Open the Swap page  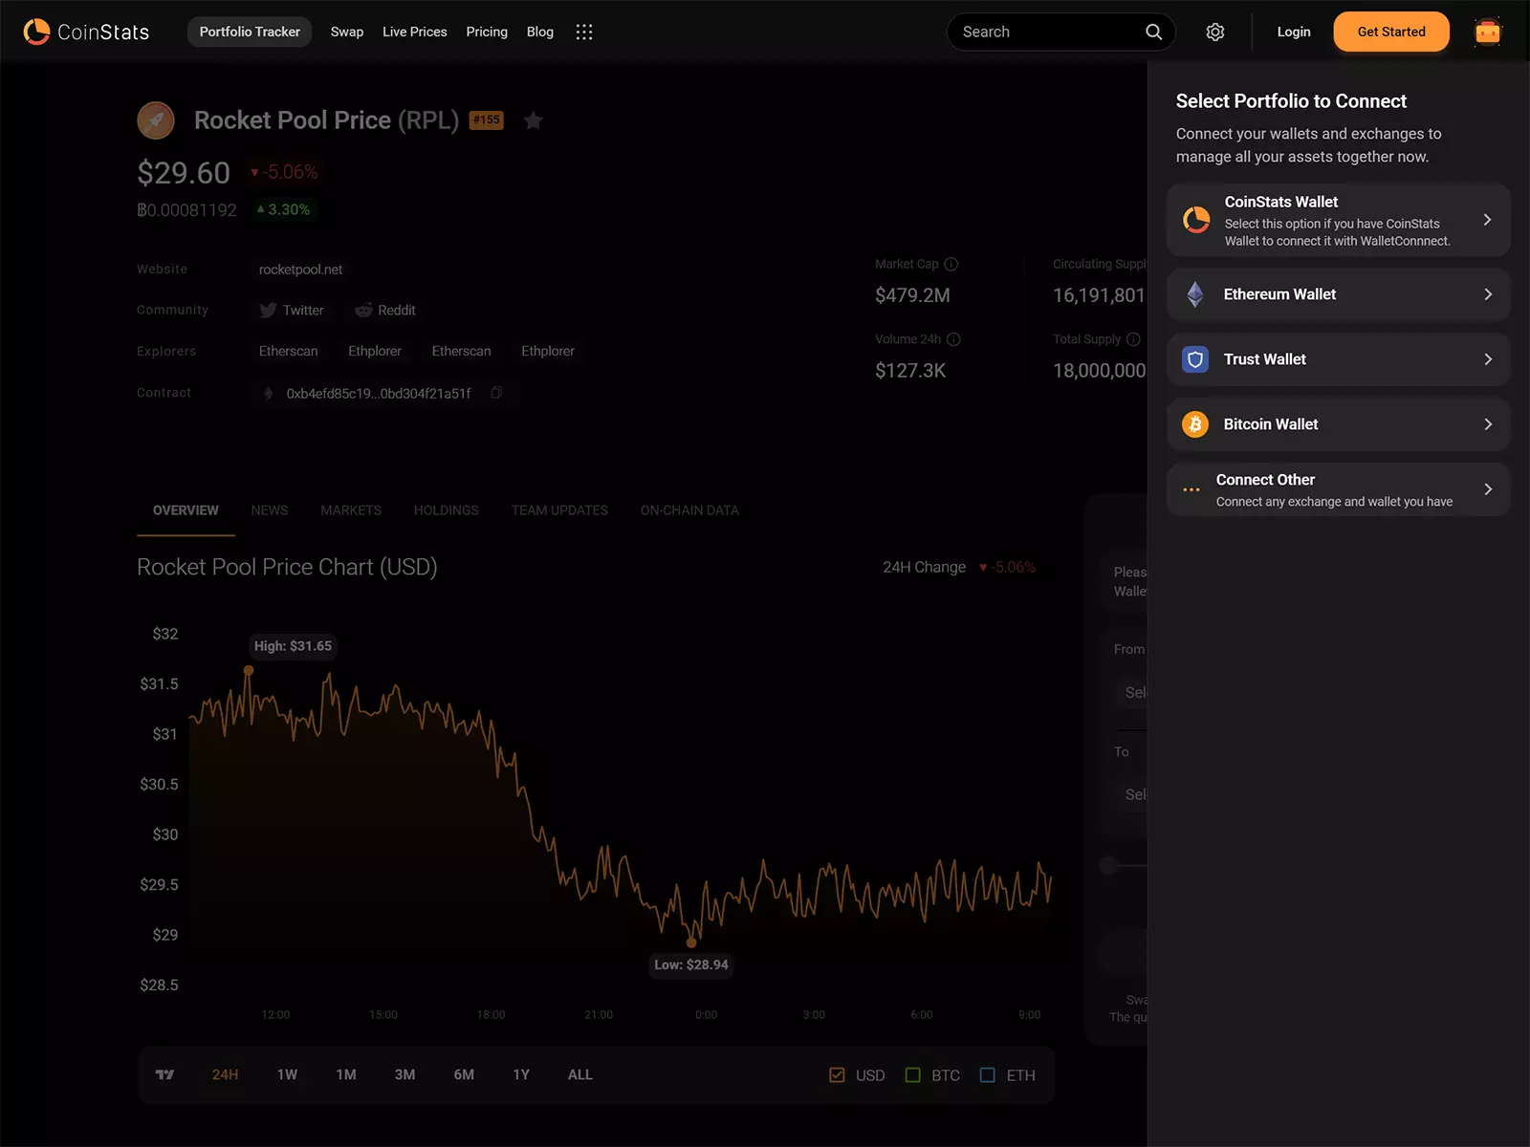pos(347,32)
